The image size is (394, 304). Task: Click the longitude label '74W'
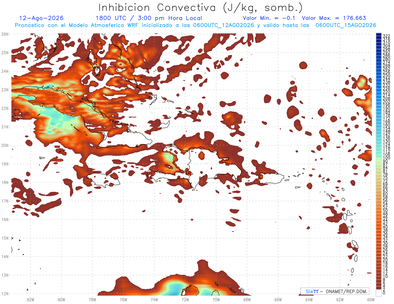(x=154, y=299)
